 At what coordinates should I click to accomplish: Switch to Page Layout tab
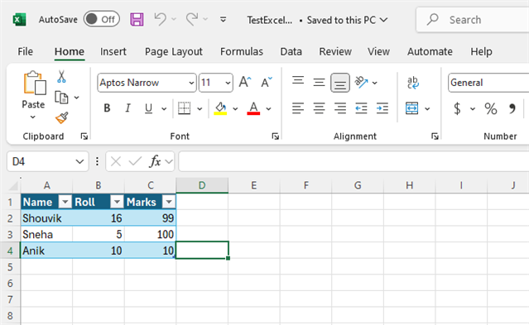coord(173,51)
